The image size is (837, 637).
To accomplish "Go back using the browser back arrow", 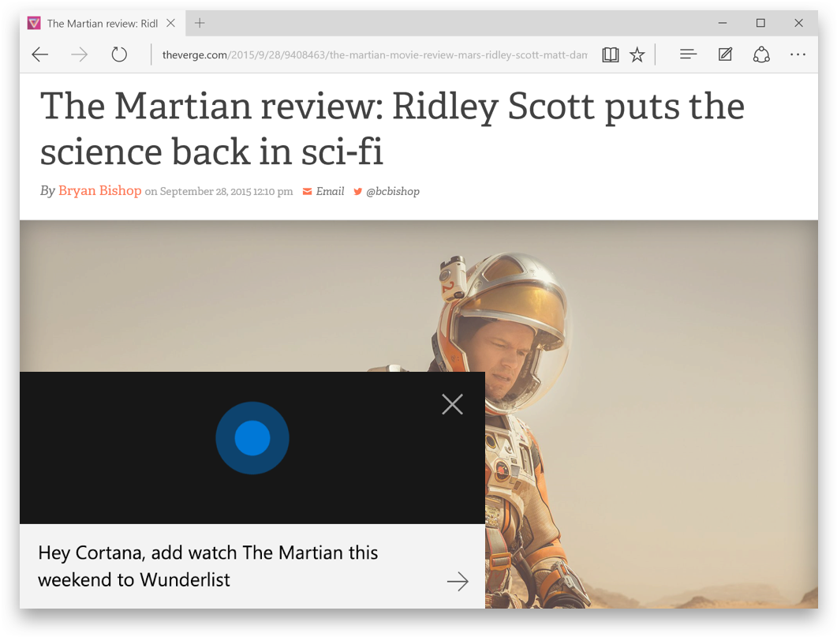I will pyautogui.click(x=40, y=54).
